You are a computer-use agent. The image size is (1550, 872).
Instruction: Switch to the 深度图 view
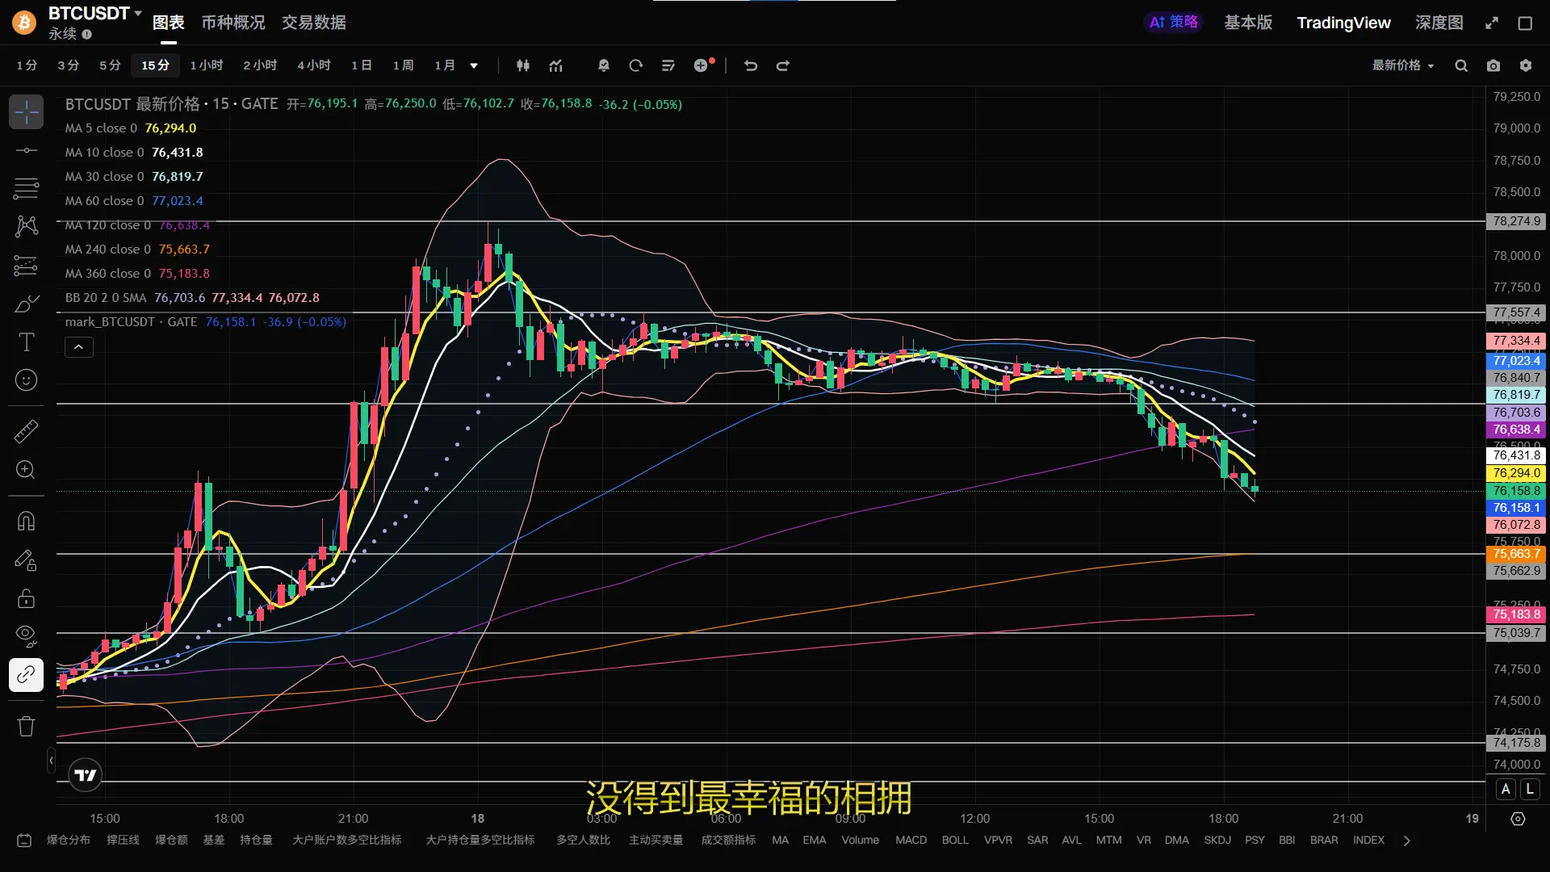point(1439,23)
